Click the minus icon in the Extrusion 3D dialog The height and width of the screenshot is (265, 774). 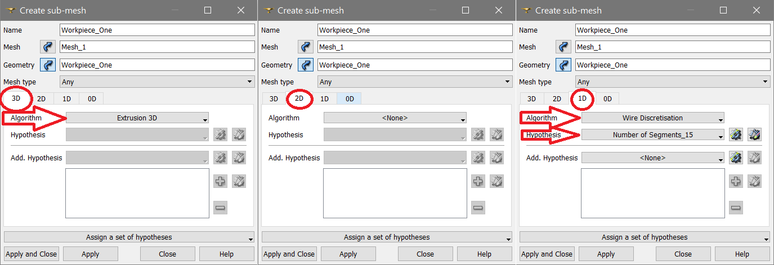coord(220,208)
